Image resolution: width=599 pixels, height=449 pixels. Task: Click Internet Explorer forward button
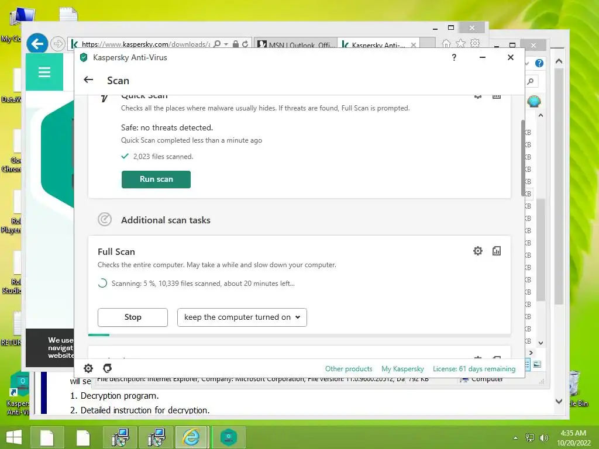(x=58, y=44)
